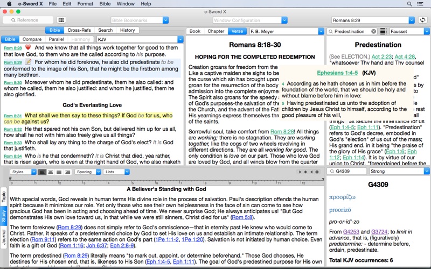This screenshot has height=269, width=431.
Task: Open the Study side tab
Action: coord(4,216)
